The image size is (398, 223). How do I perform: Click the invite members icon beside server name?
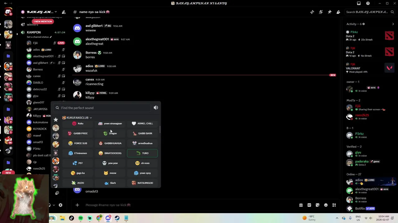[x=64, y=12]
